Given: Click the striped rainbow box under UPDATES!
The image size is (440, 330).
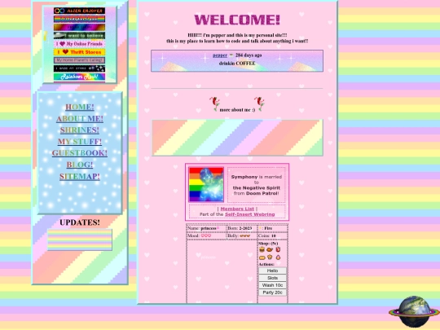Looking at the screenshot, I should point(80,240).
